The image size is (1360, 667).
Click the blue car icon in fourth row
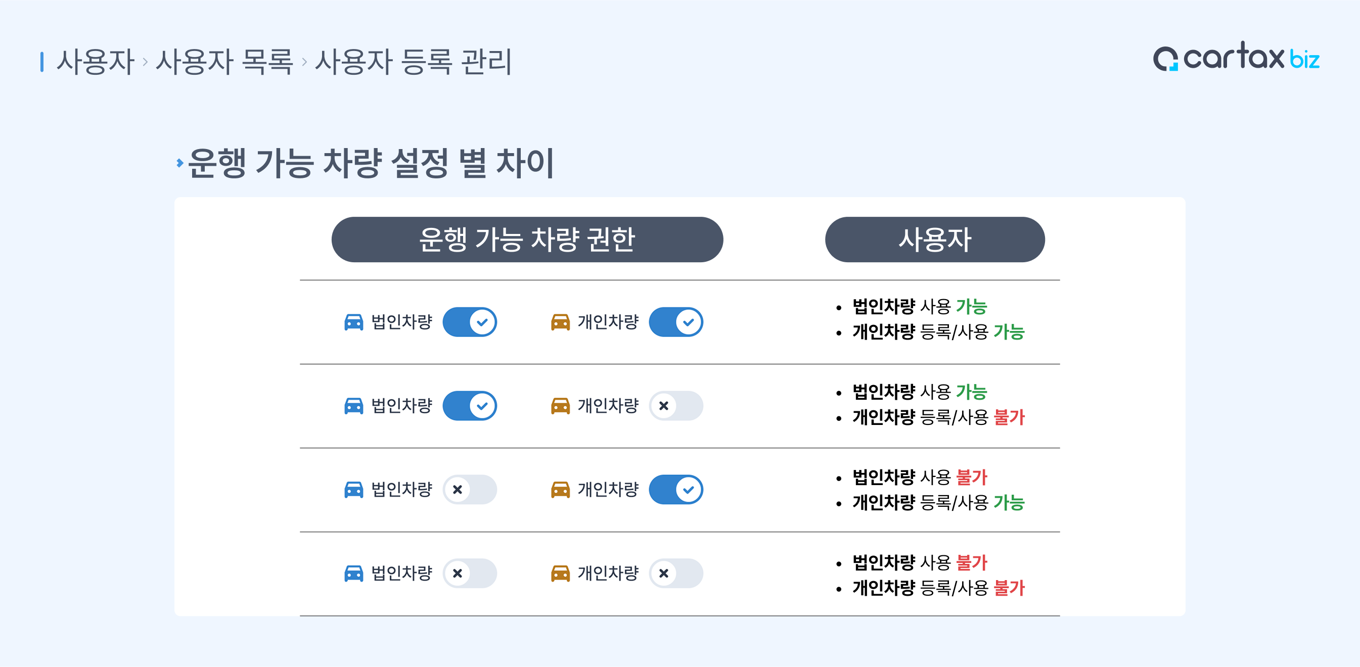[x=353, y=573]
